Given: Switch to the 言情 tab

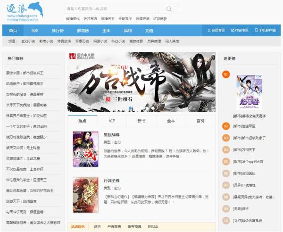Looking at the screenshot, I should 200,121.
